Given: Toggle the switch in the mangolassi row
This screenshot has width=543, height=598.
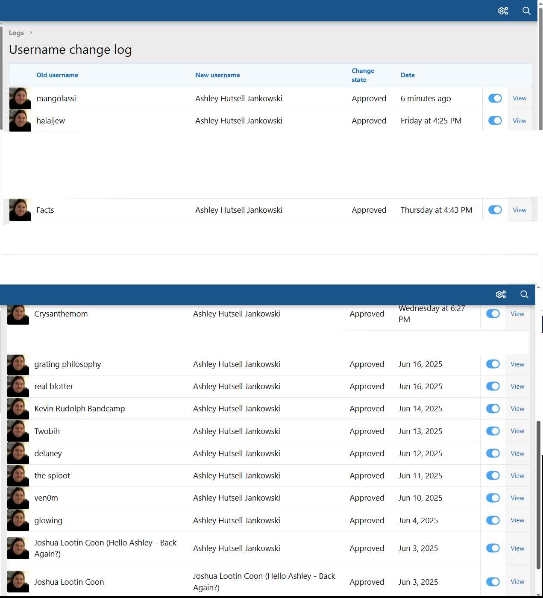Looking at the screenshot, I should pos(495,98).
